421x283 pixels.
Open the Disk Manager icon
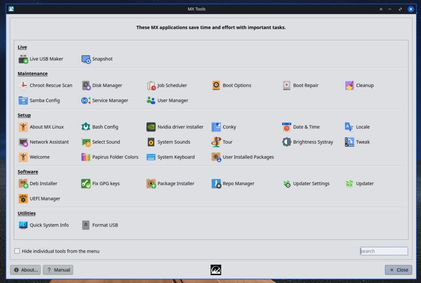(86, 85)
